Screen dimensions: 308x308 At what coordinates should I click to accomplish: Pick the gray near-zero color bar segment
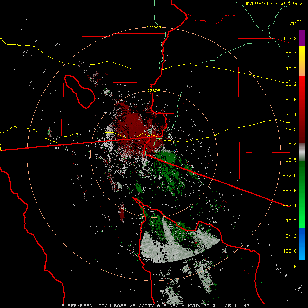coord(302,152)
